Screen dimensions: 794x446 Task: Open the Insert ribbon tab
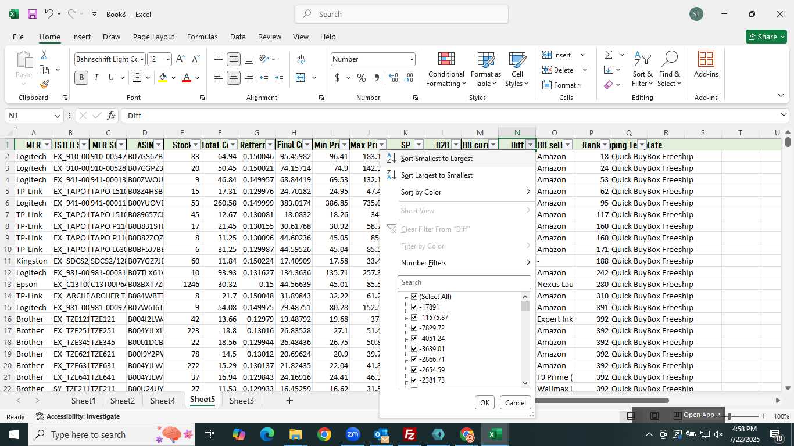[x=81, y=37]
